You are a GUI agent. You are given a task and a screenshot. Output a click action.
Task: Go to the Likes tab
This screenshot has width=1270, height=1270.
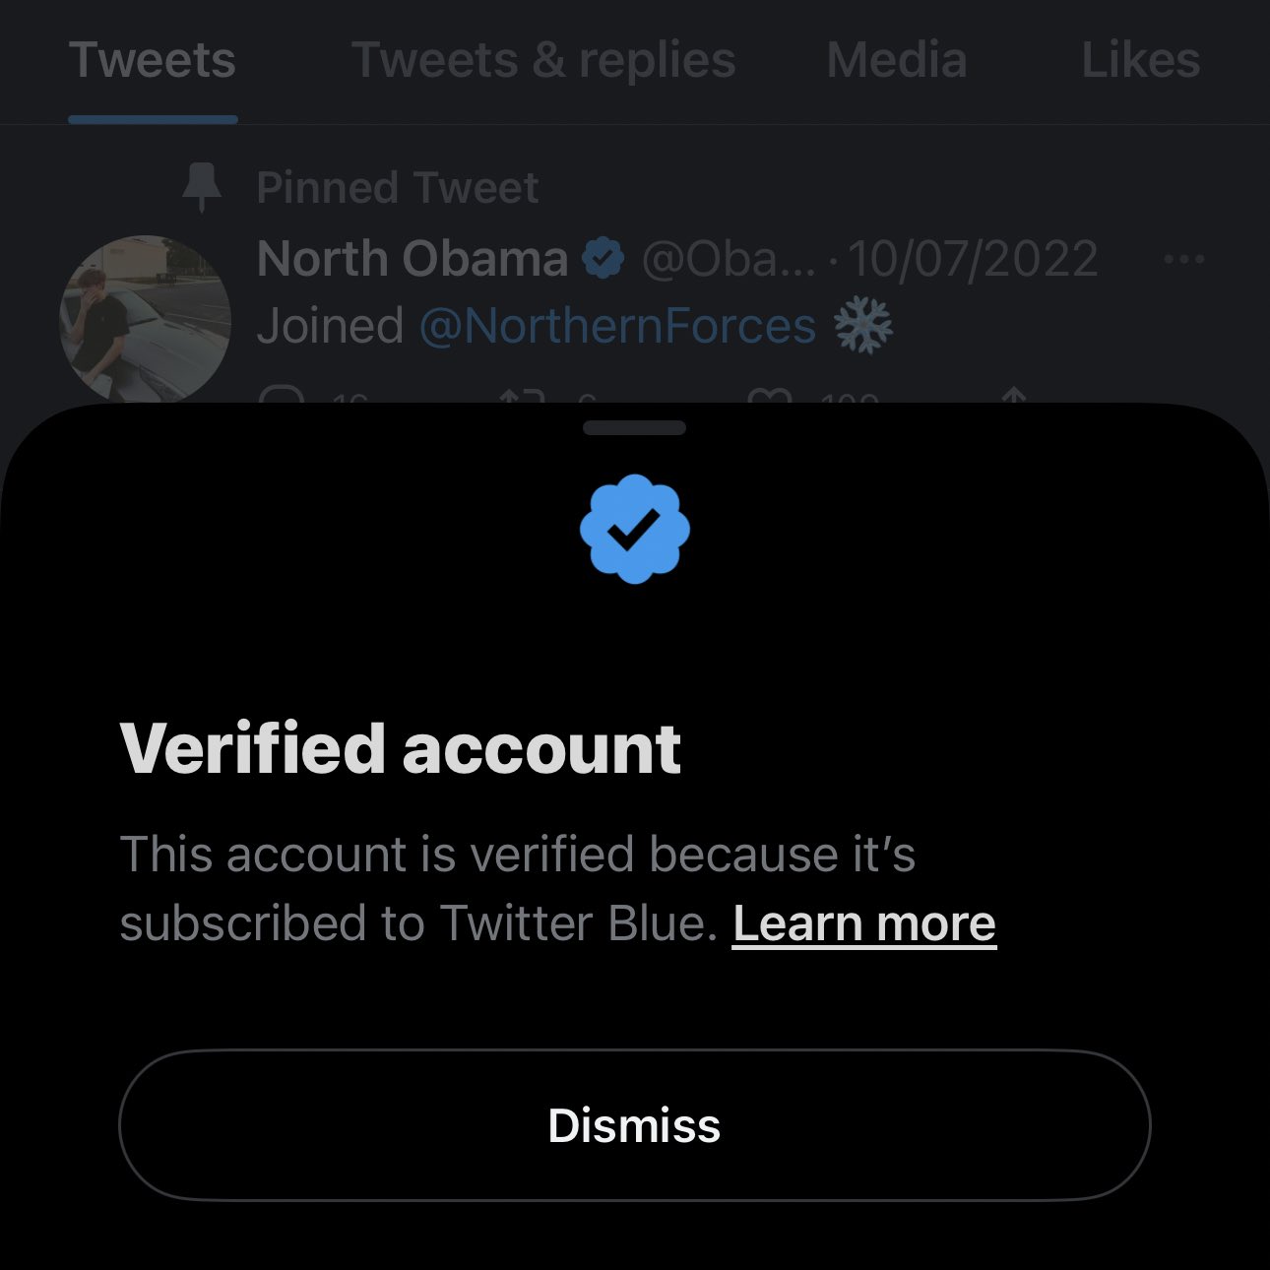1140,61
